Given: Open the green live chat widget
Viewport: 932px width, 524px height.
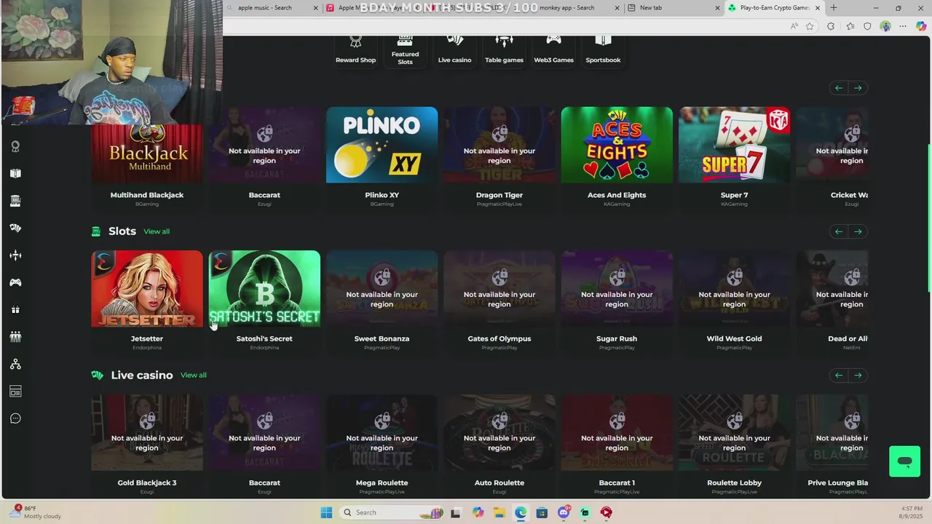Looking at the screenshot, I should point(904,461).
